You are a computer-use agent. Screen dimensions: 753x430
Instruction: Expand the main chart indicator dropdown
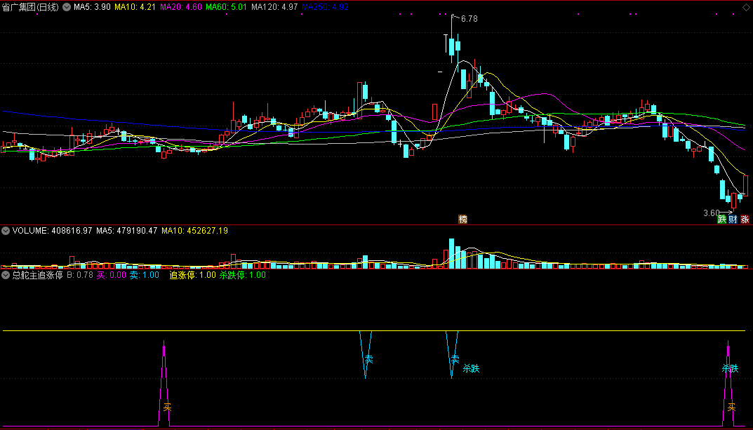(66, 7)
